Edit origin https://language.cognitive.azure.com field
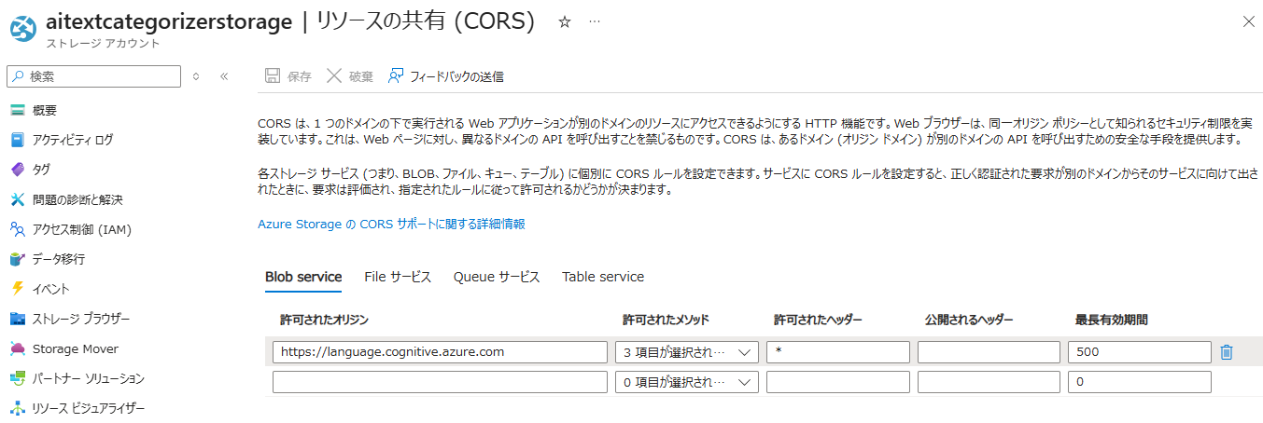 tap(441, 352)
